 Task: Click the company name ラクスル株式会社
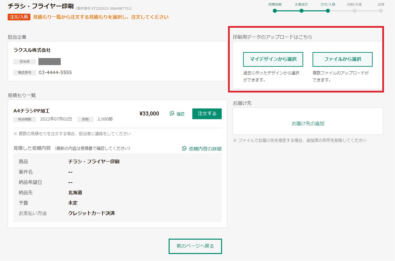(x=32, y=50)
